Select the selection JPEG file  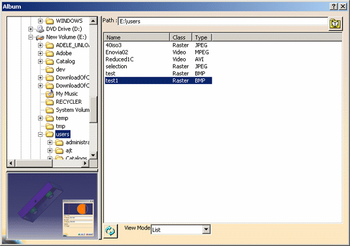159,66
